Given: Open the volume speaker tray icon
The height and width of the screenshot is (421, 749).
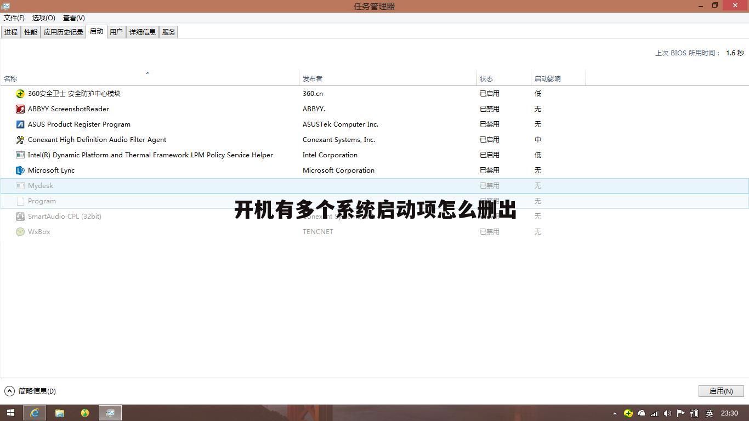Looking at the screenshot, I should (667, 413).
